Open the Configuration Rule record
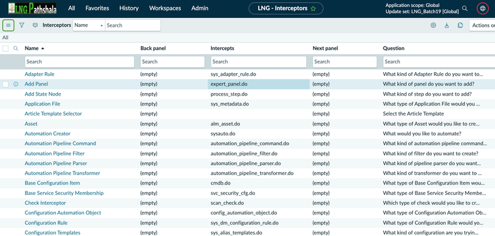Image resolution: width=495 pixels, height=236 pixels. pyautogui.click(x=46, y=223)
